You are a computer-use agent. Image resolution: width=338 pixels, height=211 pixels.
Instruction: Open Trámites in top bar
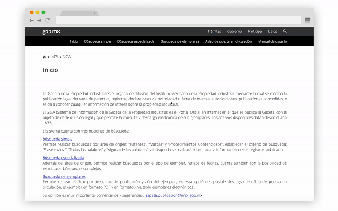[x=214, y=31]
